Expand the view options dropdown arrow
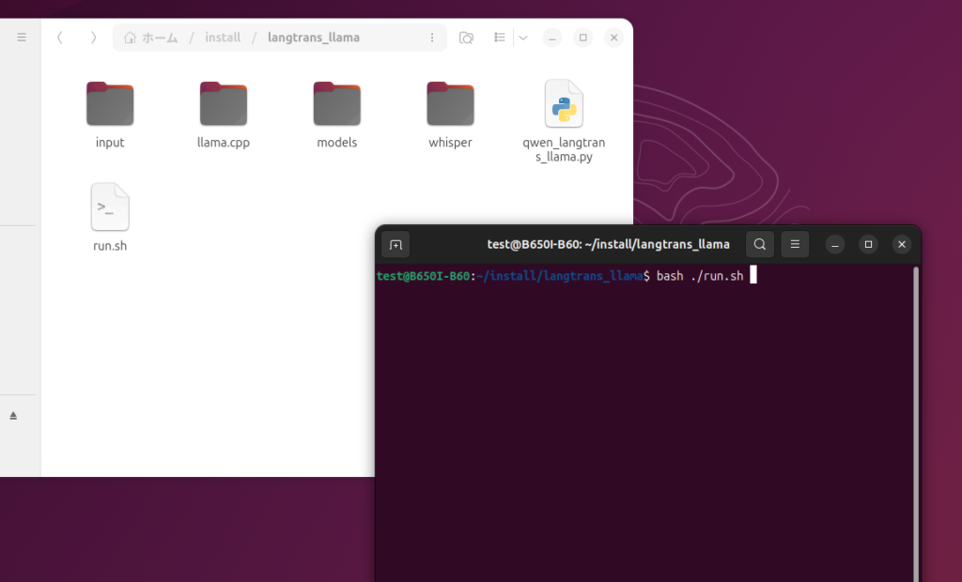 pyautogui.click(x=523, y=38)
